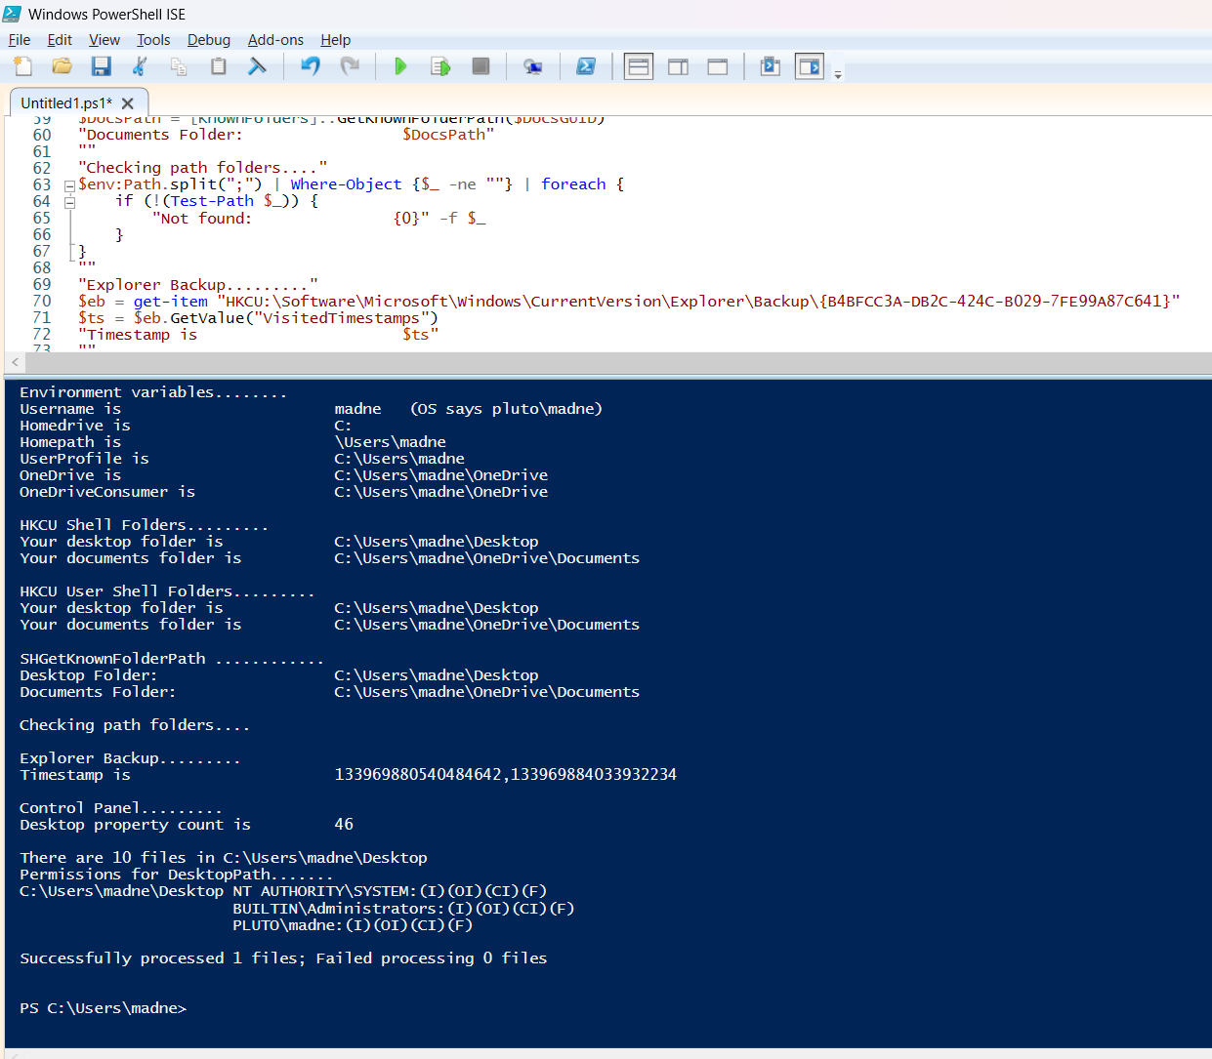Create a new script with New icon
This screenshot has height=1059, width=1212.
[22, 66]
